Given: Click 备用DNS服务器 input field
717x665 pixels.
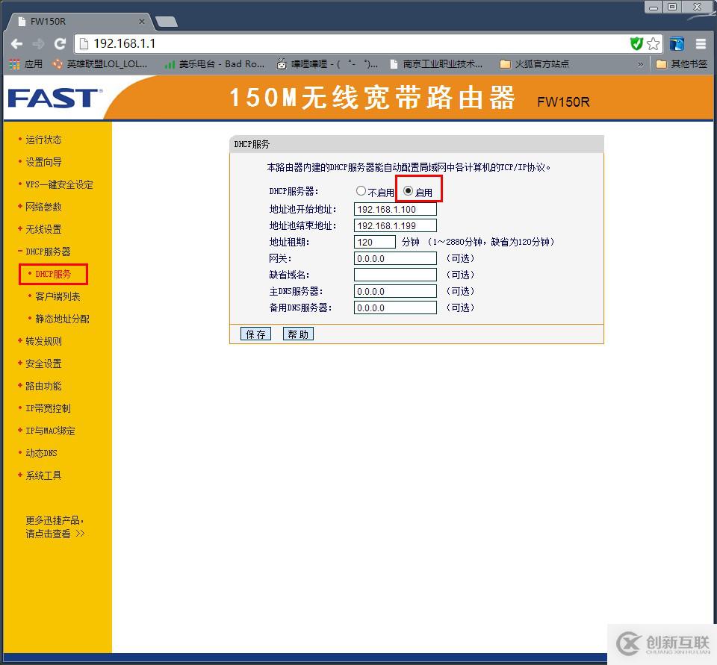Looking at the screenshot, I should point(396,308).
